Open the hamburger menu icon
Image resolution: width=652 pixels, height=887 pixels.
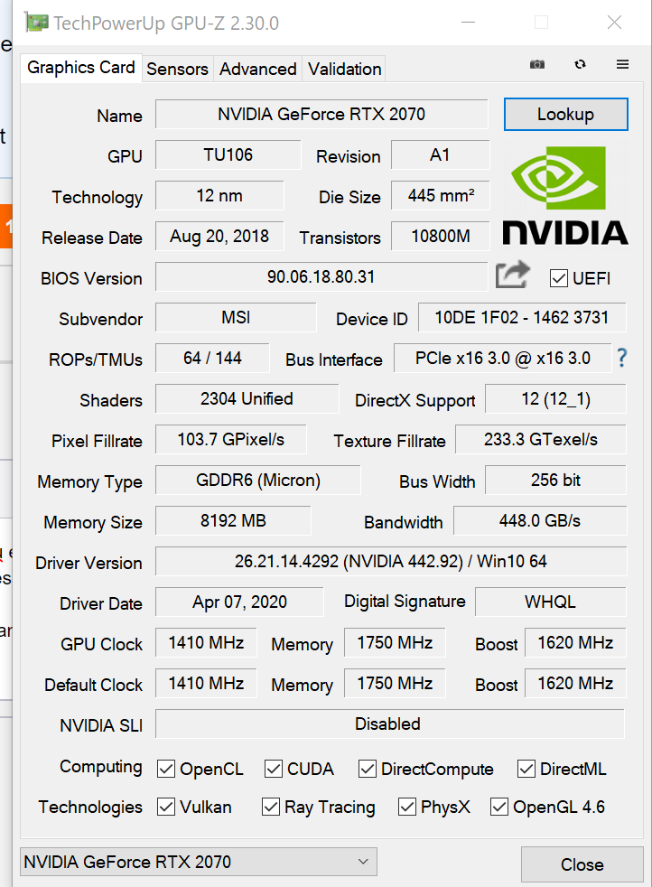click(622, 64)
